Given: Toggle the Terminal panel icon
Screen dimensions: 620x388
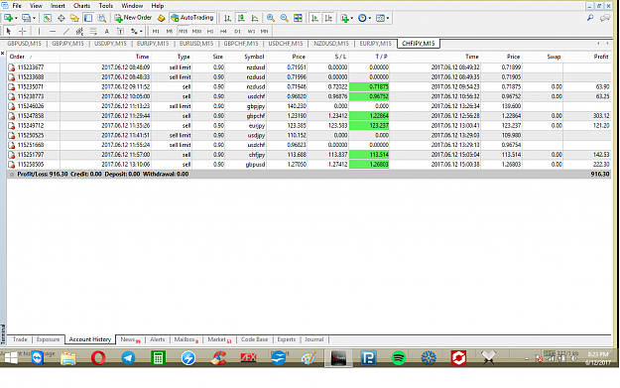Looking at the screenshot, I should point(88,18).
